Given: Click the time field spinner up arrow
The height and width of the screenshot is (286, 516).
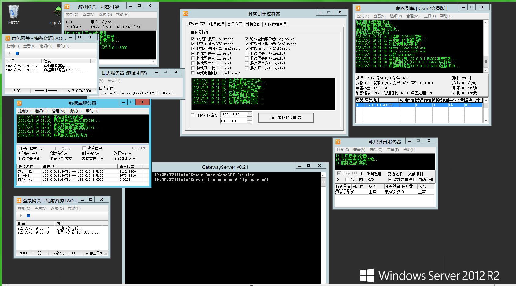Looking at the screenshot, I should [249, 120].
